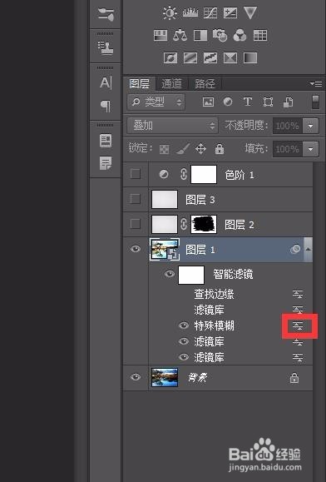Screen dimensions: 326x482
Task: Show the 色阶 1 layer via visibility box
Action: pyautogui.click(x=136, y=174)
